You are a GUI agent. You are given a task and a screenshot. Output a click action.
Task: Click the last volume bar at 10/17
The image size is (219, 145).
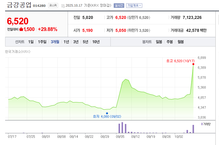[193, 129]
